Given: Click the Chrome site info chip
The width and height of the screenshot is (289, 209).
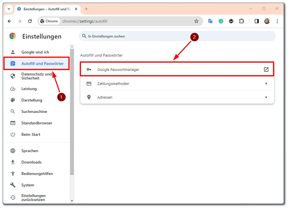Looking at the screenshot, I should [49, 21].
